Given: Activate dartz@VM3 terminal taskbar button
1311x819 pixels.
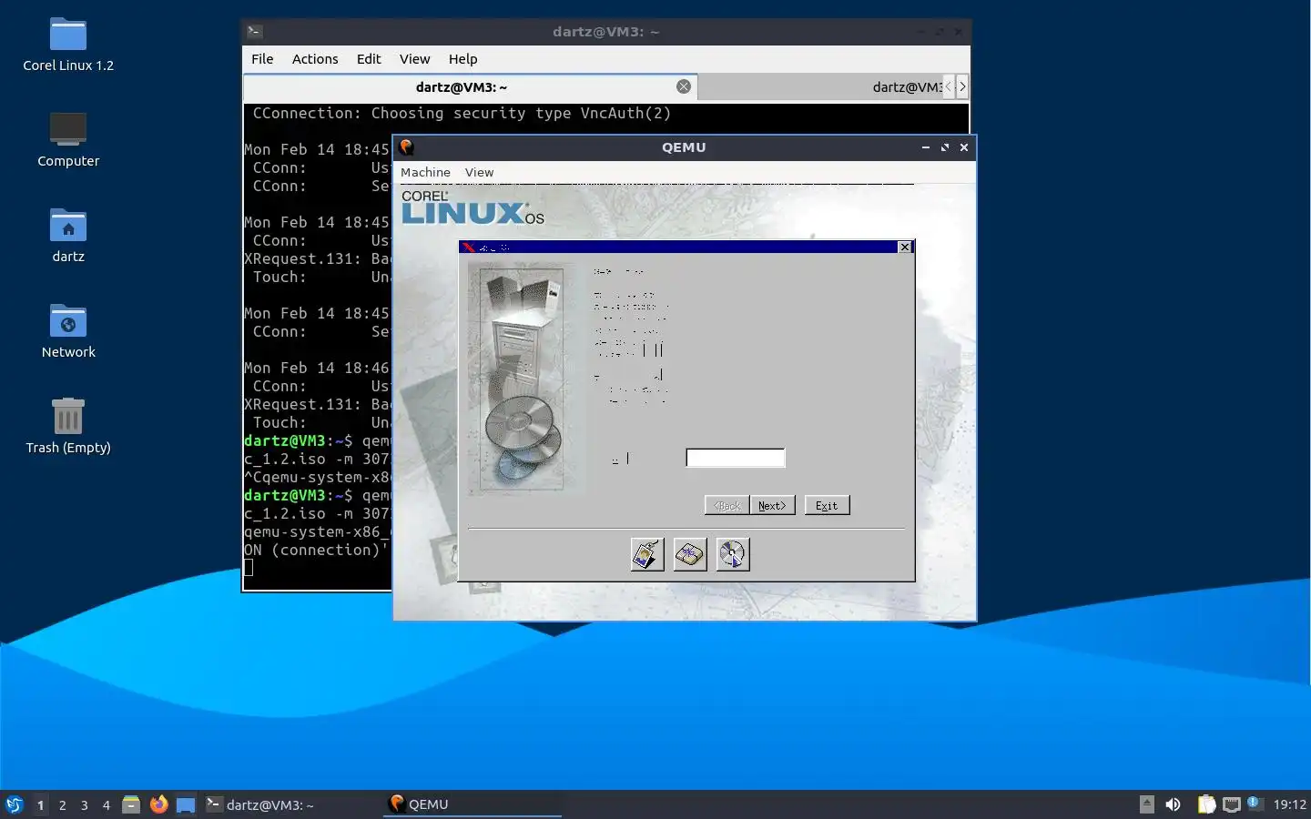Looking at the screenshot, I should (x=291, y=804).
